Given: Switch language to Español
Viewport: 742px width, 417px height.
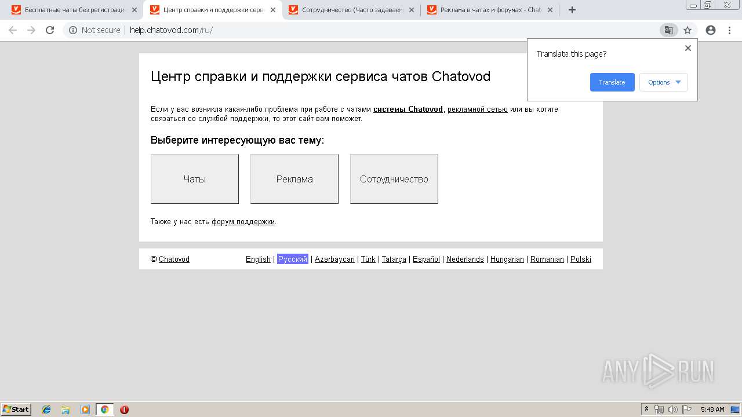Looking at the screenshot, I should [426, 259].
